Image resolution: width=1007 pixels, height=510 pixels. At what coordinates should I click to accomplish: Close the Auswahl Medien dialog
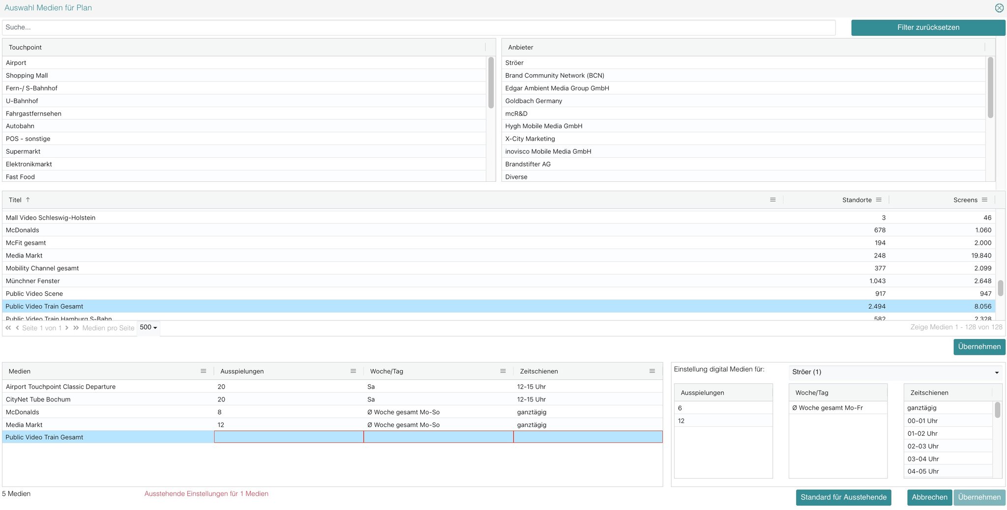tap(999, 8)
